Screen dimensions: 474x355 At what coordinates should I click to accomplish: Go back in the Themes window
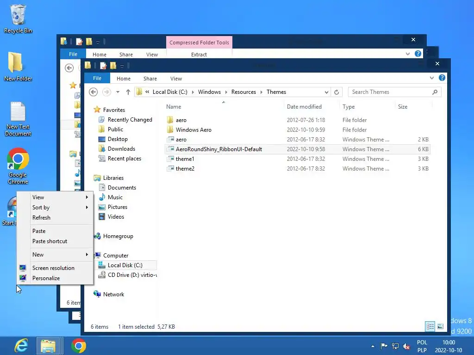click(93, 92)
